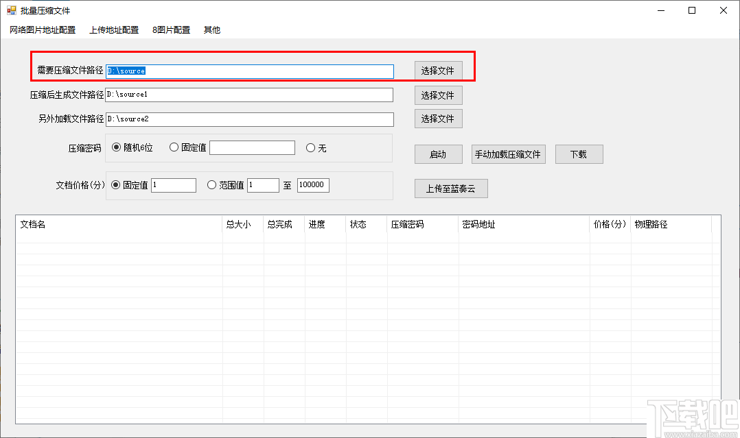
Task: Open the 8图片配置 menu
Action: tap(171, 29)
